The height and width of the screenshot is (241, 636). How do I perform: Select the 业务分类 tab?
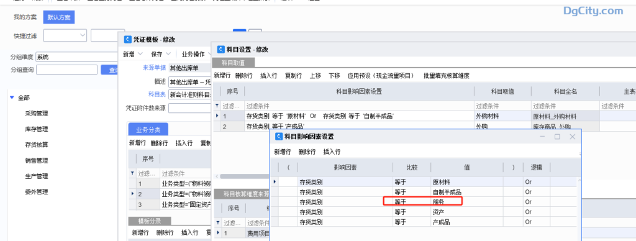[x=148, y=130]
